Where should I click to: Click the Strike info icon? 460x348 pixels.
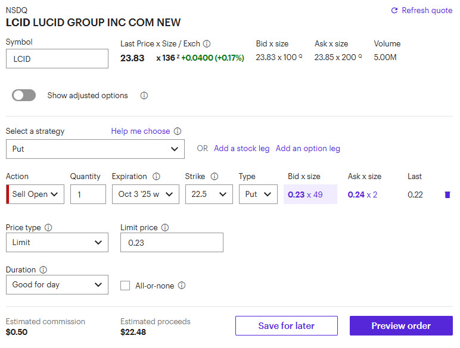coord(215,177)
